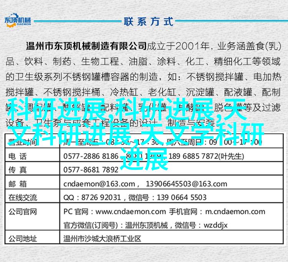Image resolution: width=288 pixels, height=262 pixels.
Task: Select the 电话 row label
Action: click(x=18, y=156)
